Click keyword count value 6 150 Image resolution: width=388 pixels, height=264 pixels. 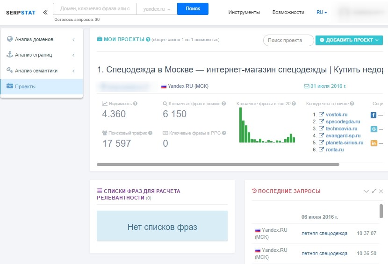174,114
